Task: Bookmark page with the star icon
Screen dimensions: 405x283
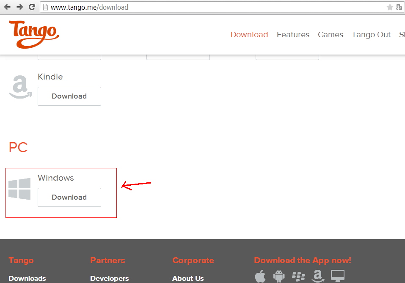Action: tap(390, 7)
